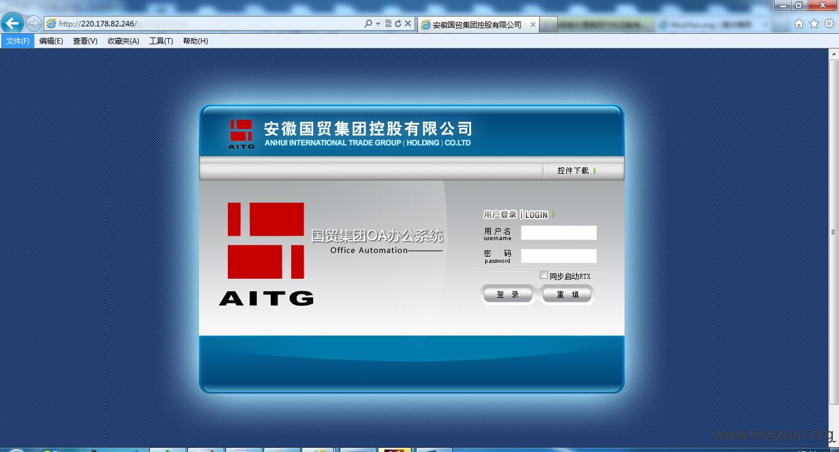The image size is (839, 452).
Task: Click the 密码 password input field
Action: click(x=559, y=256)
